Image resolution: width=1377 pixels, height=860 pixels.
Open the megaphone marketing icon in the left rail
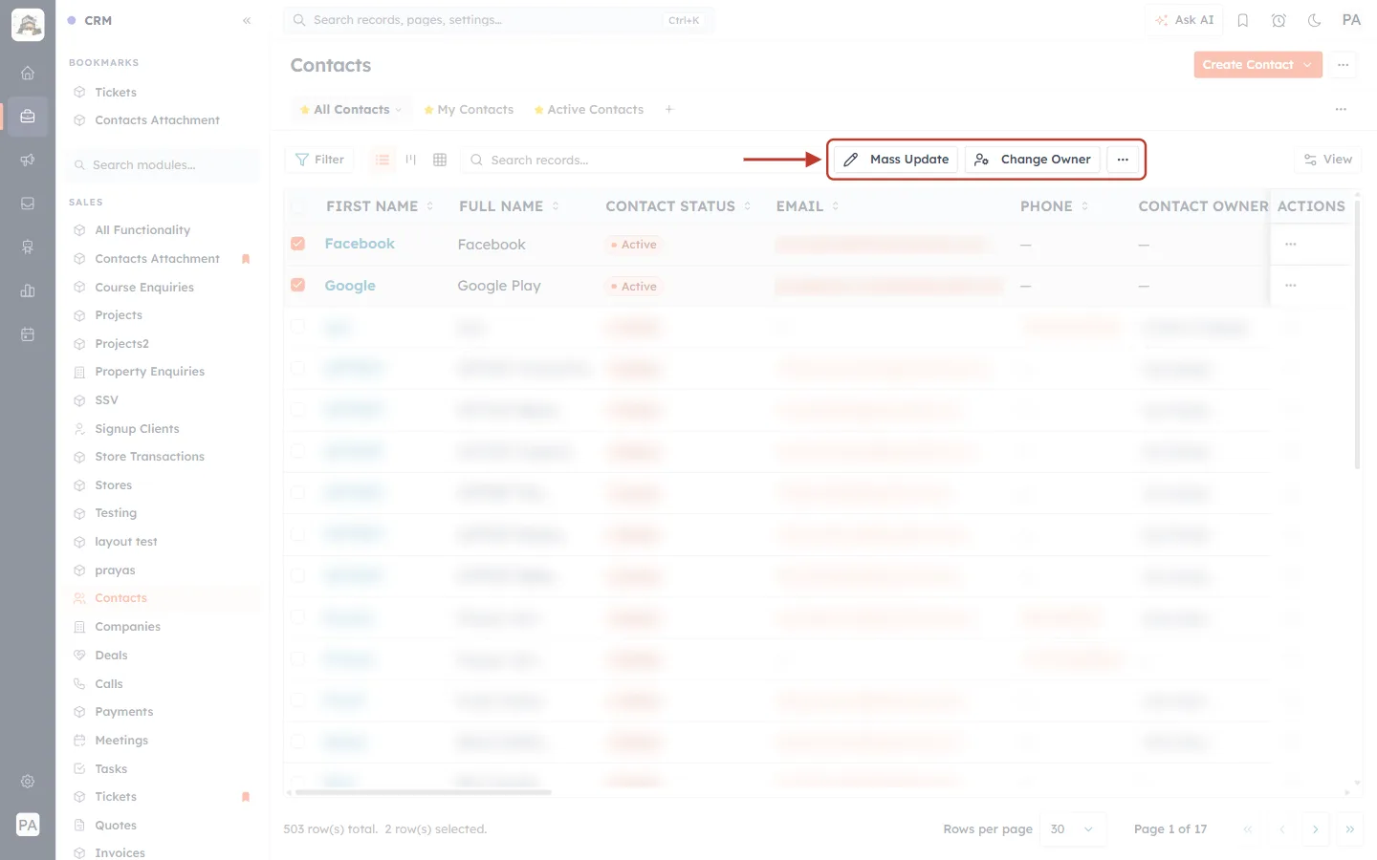point(28,160)
